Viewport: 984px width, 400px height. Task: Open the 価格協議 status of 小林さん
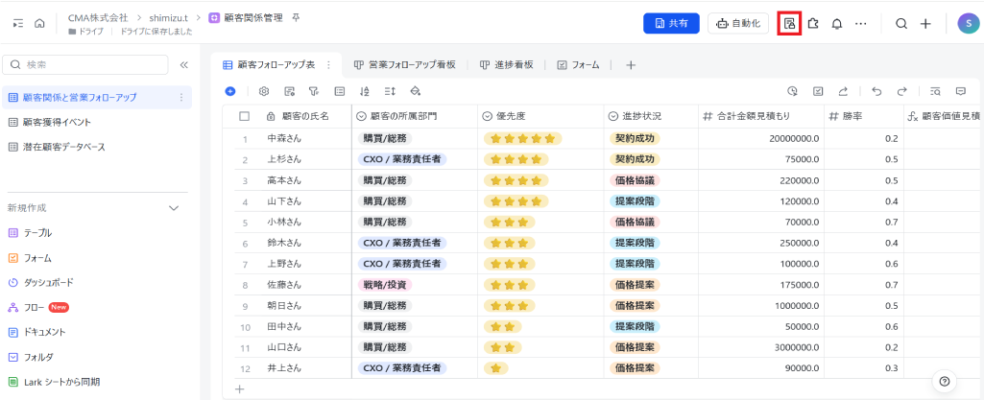coord(635,222)
